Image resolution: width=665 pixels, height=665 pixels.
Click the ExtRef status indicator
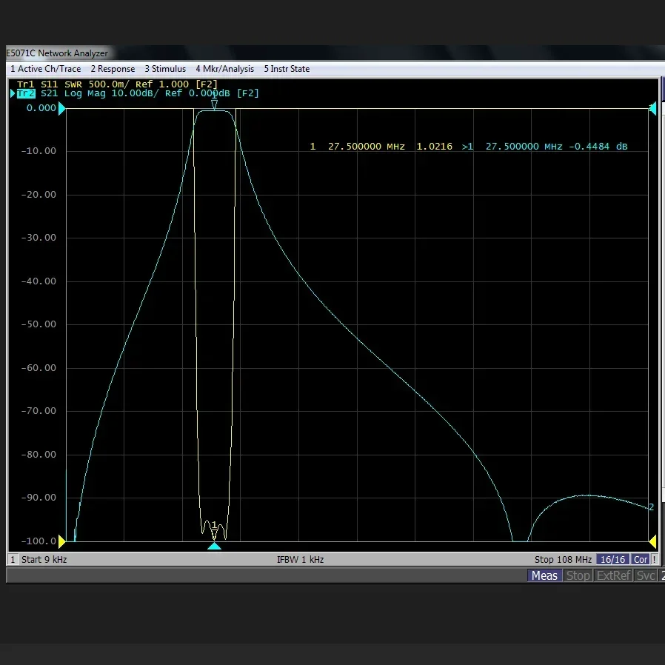(x=614, y=575)
